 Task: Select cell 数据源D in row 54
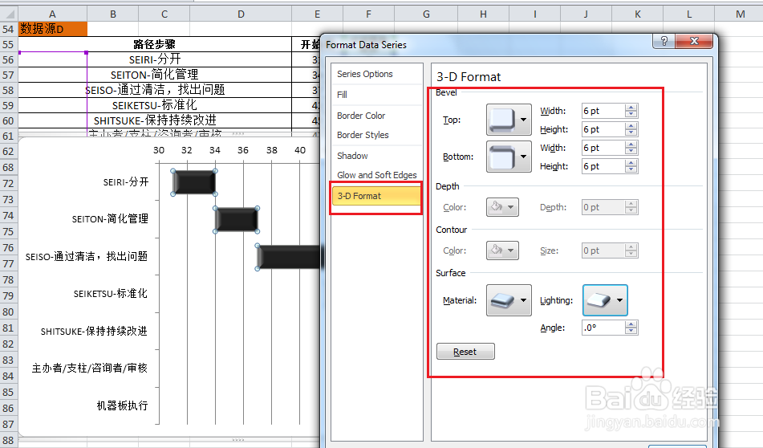pyautogui.click(x=53, y=29)
